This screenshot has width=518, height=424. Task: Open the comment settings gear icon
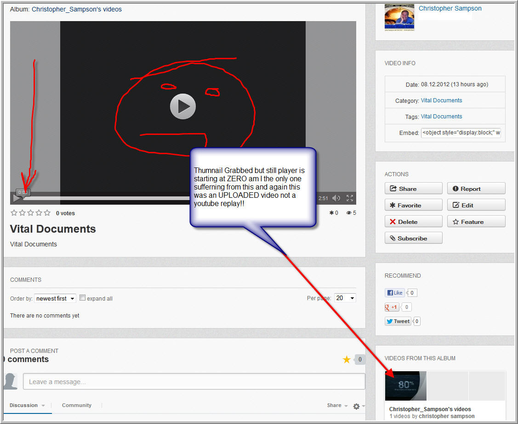click(356, 406)
